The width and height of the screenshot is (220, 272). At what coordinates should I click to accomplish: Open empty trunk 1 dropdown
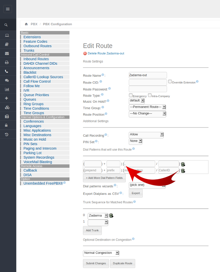tap(98, 222)
